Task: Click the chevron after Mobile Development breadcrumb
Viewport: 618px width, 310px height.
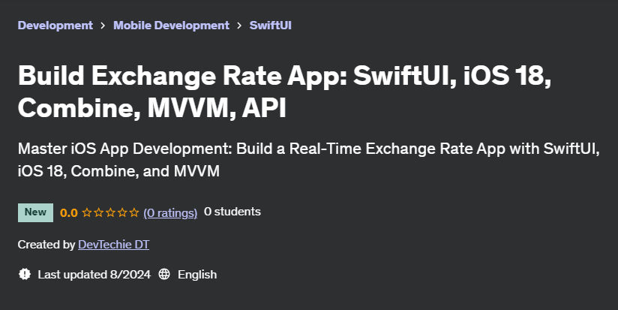Action: click(239, 26)
